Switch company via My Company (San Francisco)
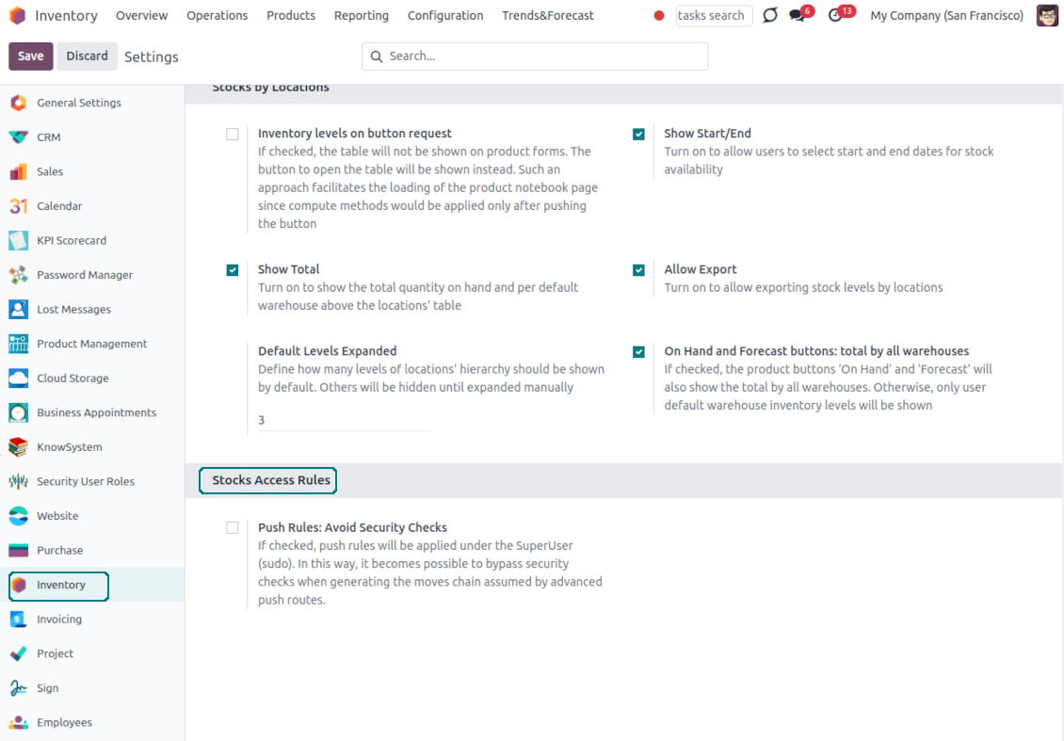 pos(946,16)
